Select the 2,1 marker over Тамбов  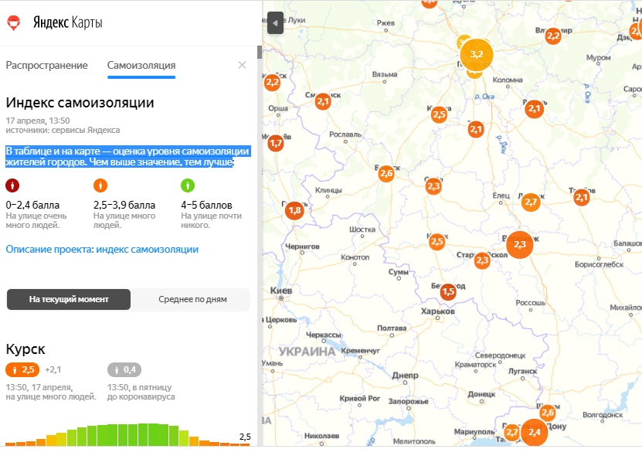(x=582, y=198)
